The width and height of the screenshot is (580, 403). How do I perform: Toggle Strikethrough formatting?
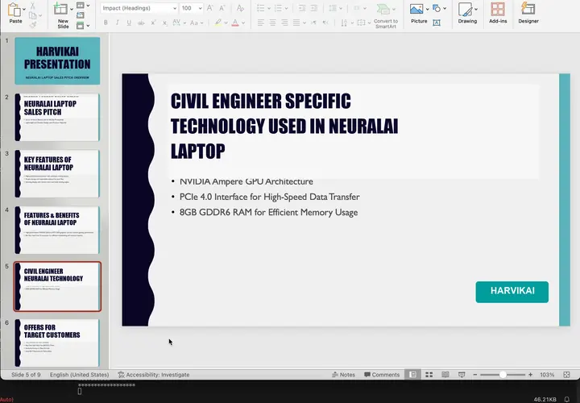coord(141,23)
